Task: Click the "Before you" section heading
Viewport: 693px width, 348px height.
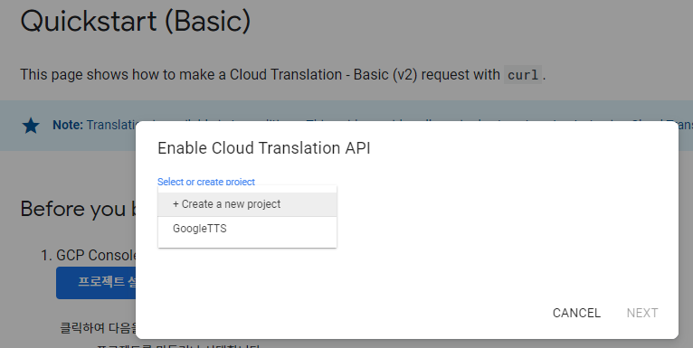Action: [x=78, y=209]
